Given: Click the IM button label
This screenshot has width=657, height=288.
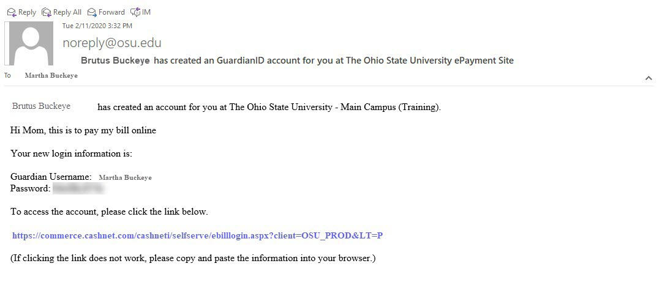Looking at the screenshot, I should click(x=146, y=12).
